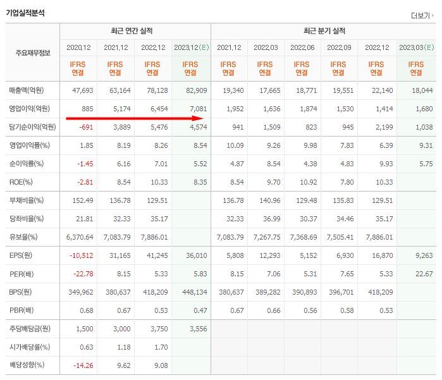Click the 기업실적분석 title
This screenshot has height=380, width=442.
click(25, 13)
